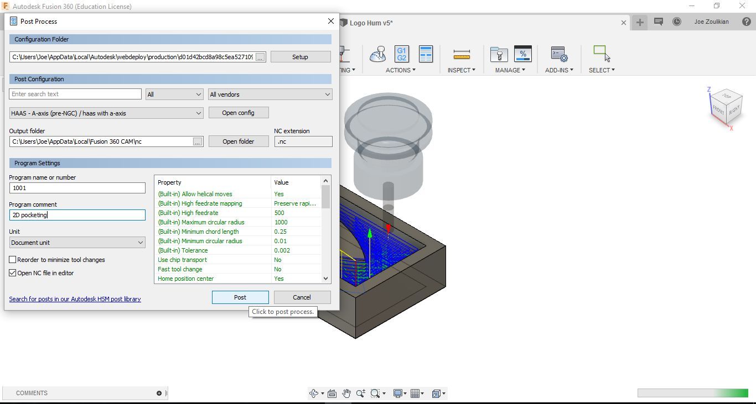Click the Zoom tool icon

(x=361, y=393)
